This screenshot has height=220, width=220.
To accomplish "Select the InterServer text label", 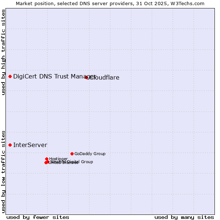I will 30,145.
